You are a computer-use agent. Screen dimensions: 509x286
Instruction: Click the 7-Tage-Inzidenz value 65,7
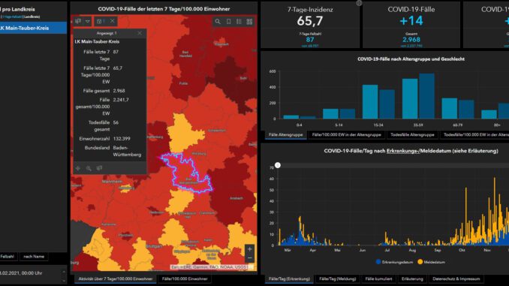pyautogui.click(x=310, y=21)
